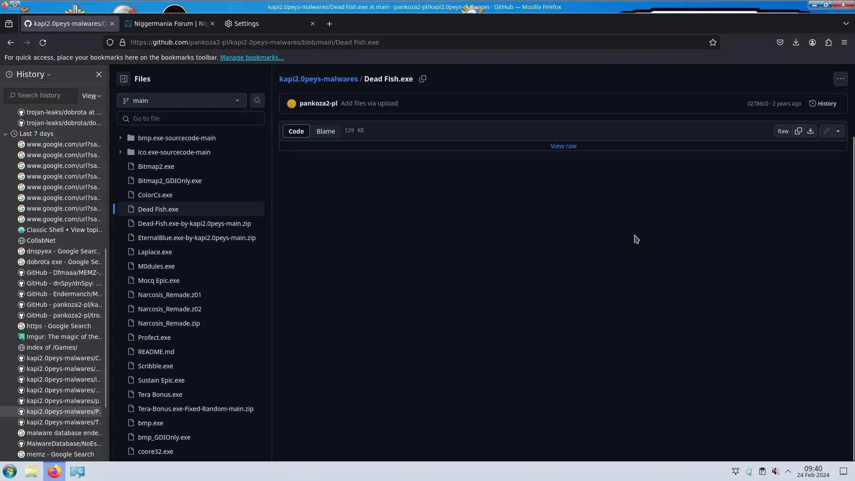
Task: Click the Manage bookmarks link
Action: pyautogui.click(x=252, y=57)
